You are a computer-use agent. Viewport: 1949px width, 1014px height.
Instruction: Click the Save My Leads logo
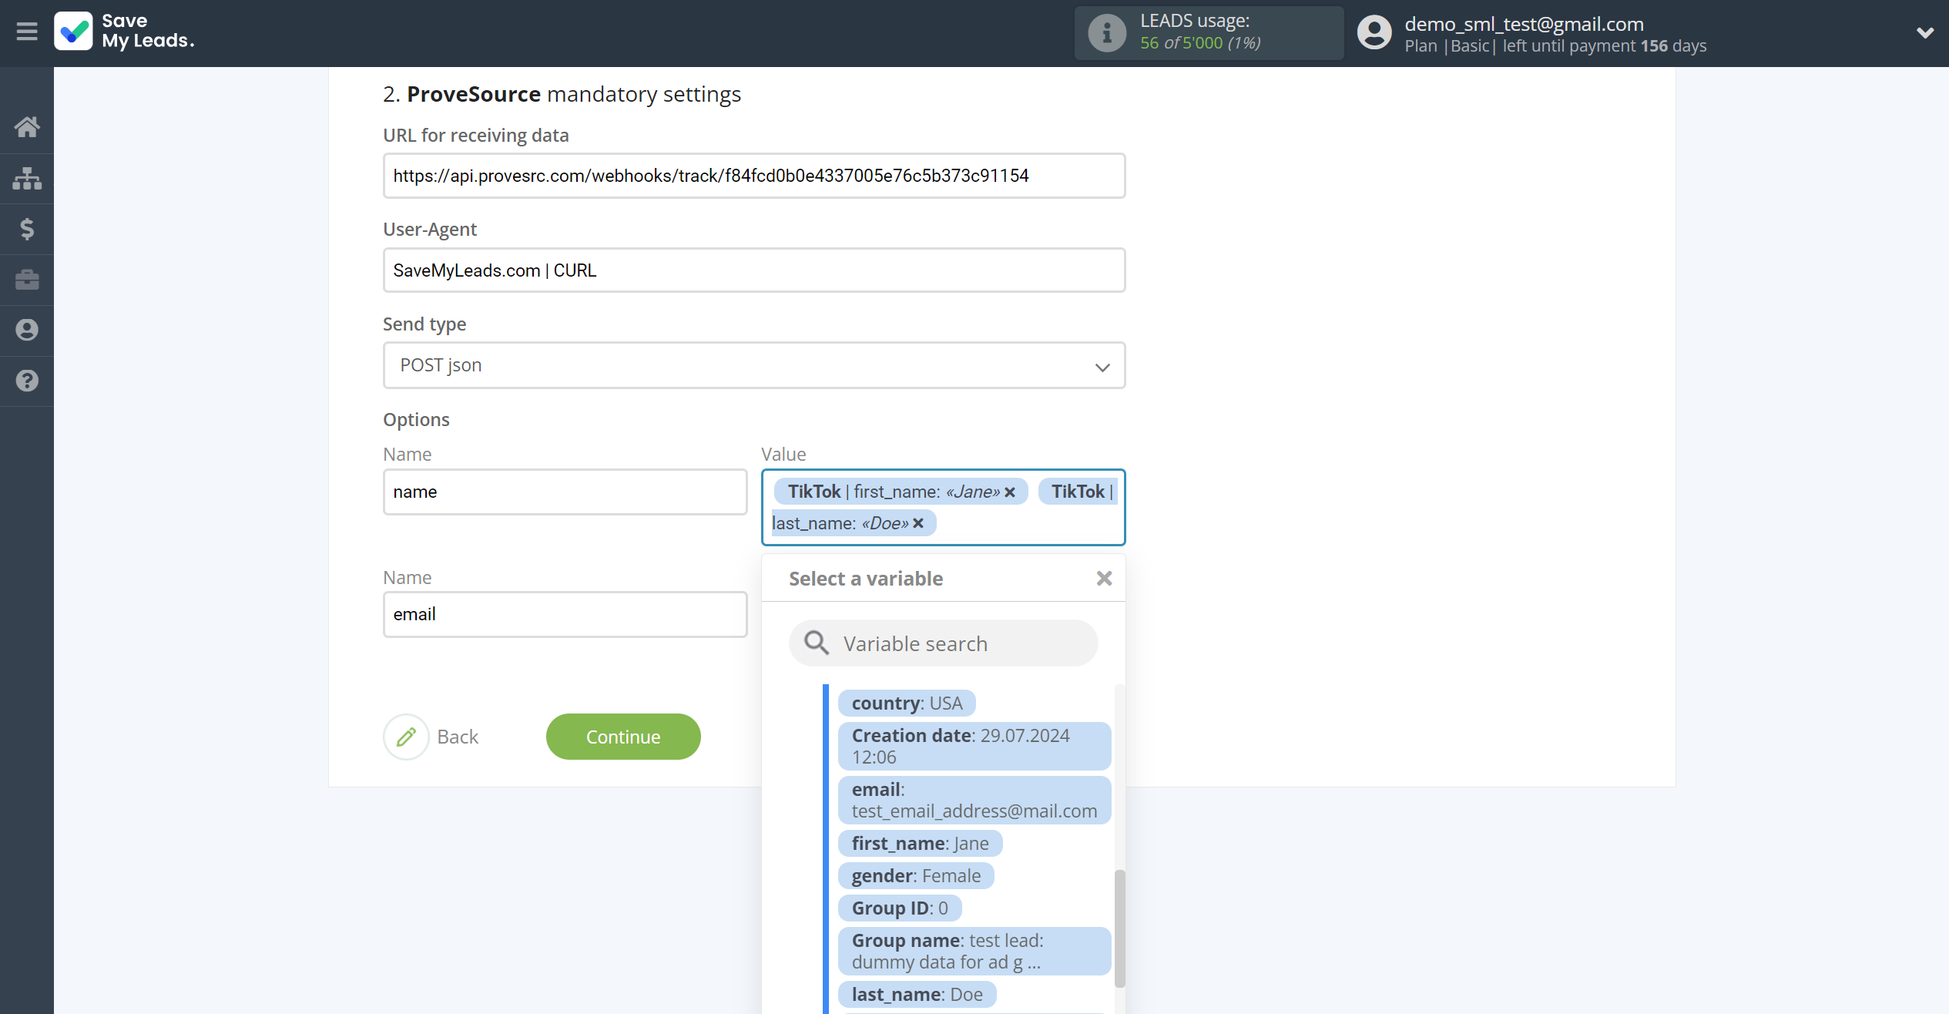[125, 32]
